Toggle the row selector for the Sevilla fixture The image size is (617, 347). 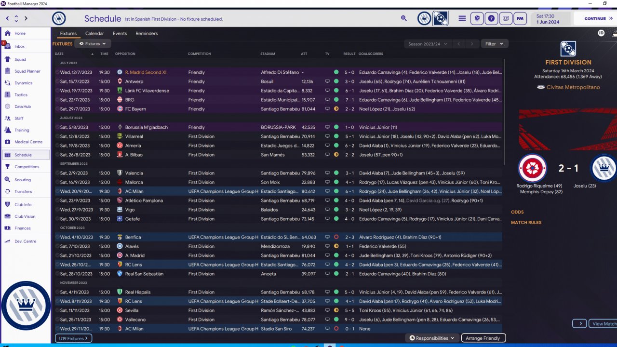tap(57, 310)
